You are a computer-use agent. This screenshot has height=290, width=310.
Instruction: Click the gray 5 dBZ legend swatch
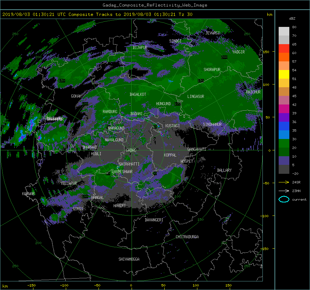[284, 169]
